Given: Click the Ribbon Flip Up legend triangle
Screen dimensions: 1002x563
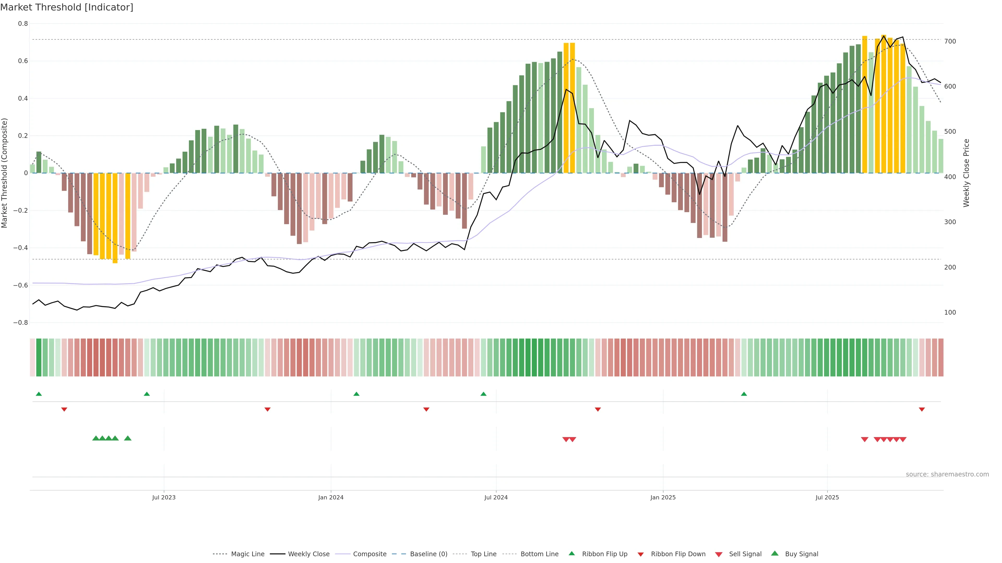Looking at the screenshot, I should tap(571, 553).
